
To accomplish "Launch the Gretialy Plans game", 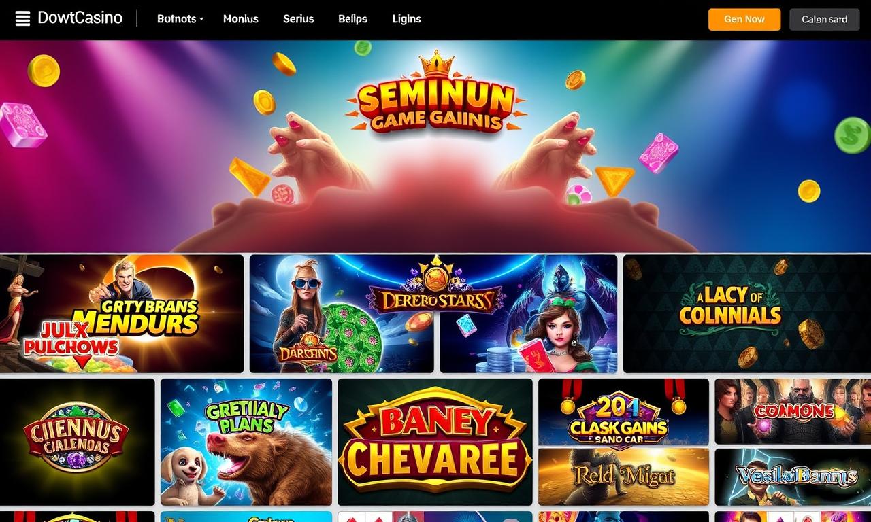I will point(246,442).
